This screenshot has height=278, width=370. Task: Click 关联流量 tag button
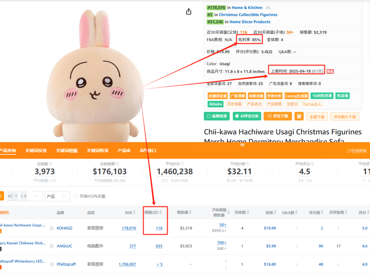[256, 96]
